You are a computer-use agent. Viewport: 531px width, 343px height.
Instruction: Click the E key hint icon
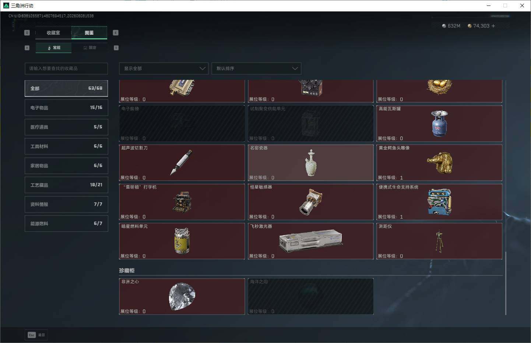116,33
